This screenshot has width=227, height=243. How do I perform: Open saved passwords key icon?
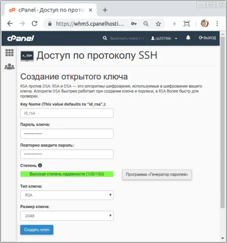(134, 24)
